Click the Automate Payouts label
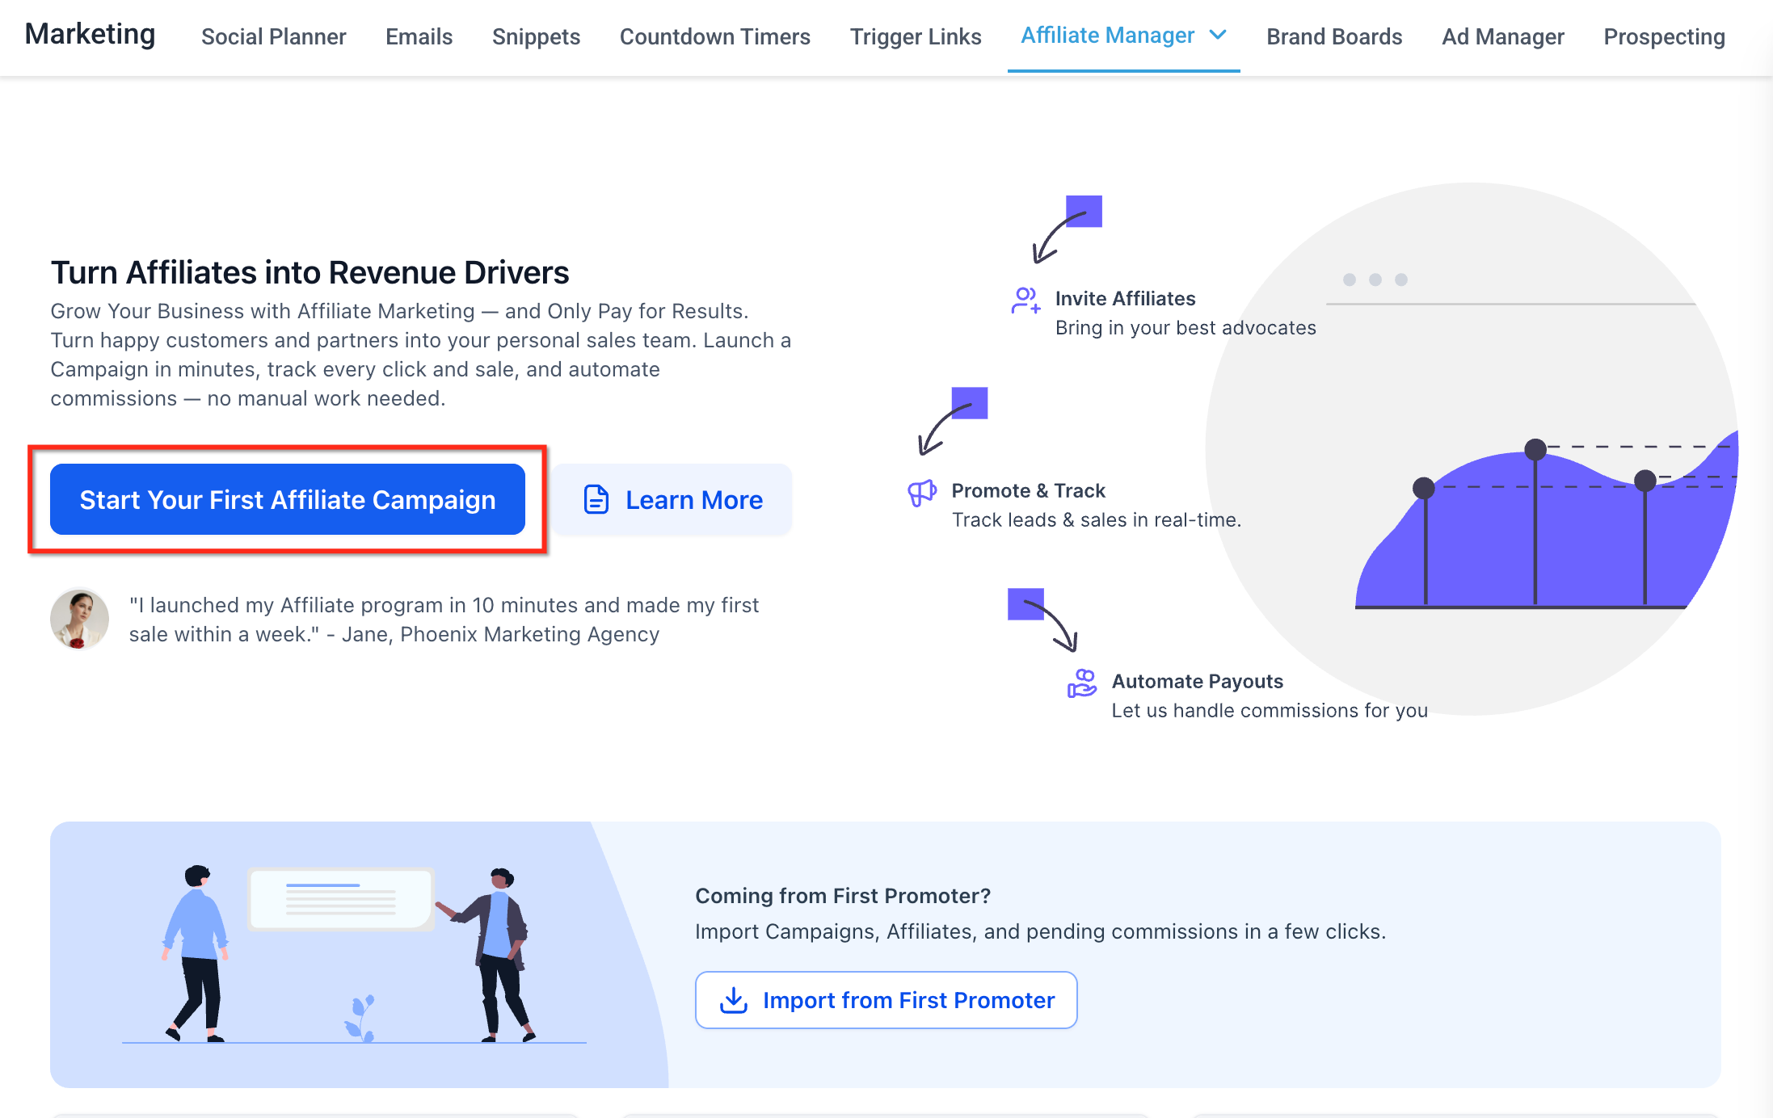 pyautogui.click(x=1197, y=681)
